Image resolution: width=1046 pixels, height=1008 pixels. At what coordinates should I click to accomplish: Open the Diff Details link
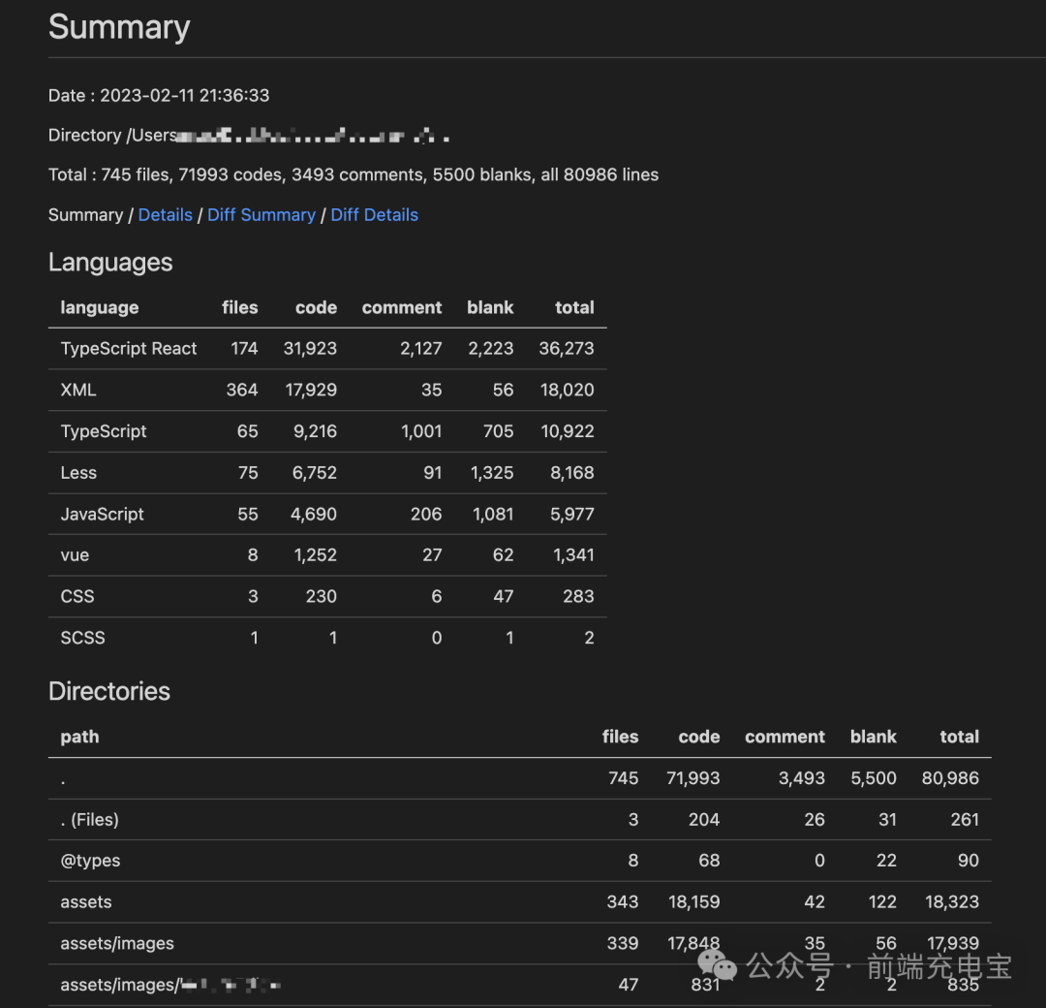pyautogui.click(x=374, y=215)
